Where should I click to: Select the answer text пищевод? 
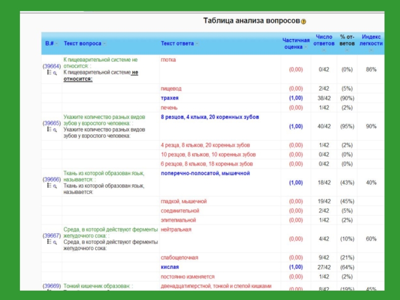(x=171, y=89)
